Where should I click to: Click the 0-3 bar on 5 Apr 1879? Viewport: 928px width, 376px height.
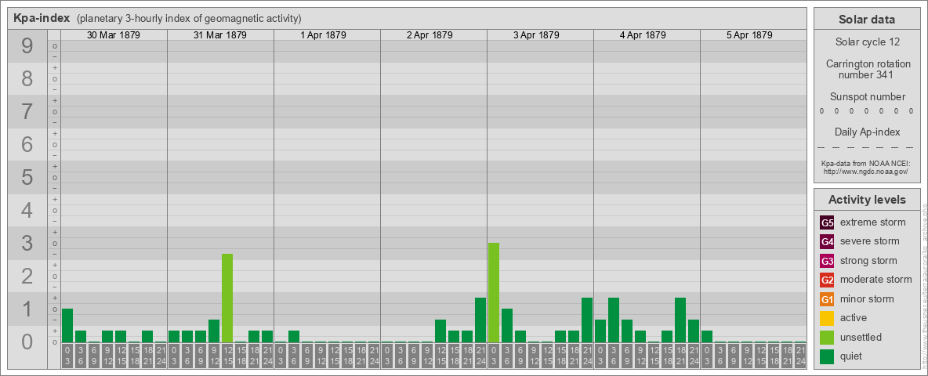707,336
